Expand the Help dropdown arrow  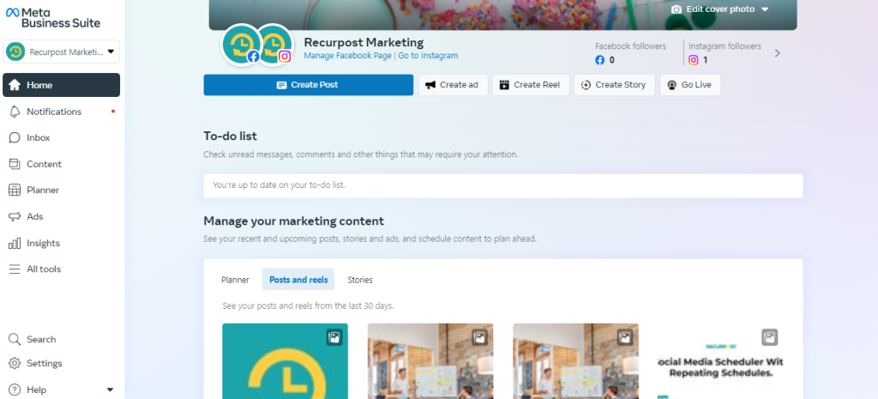coord(110,390)
